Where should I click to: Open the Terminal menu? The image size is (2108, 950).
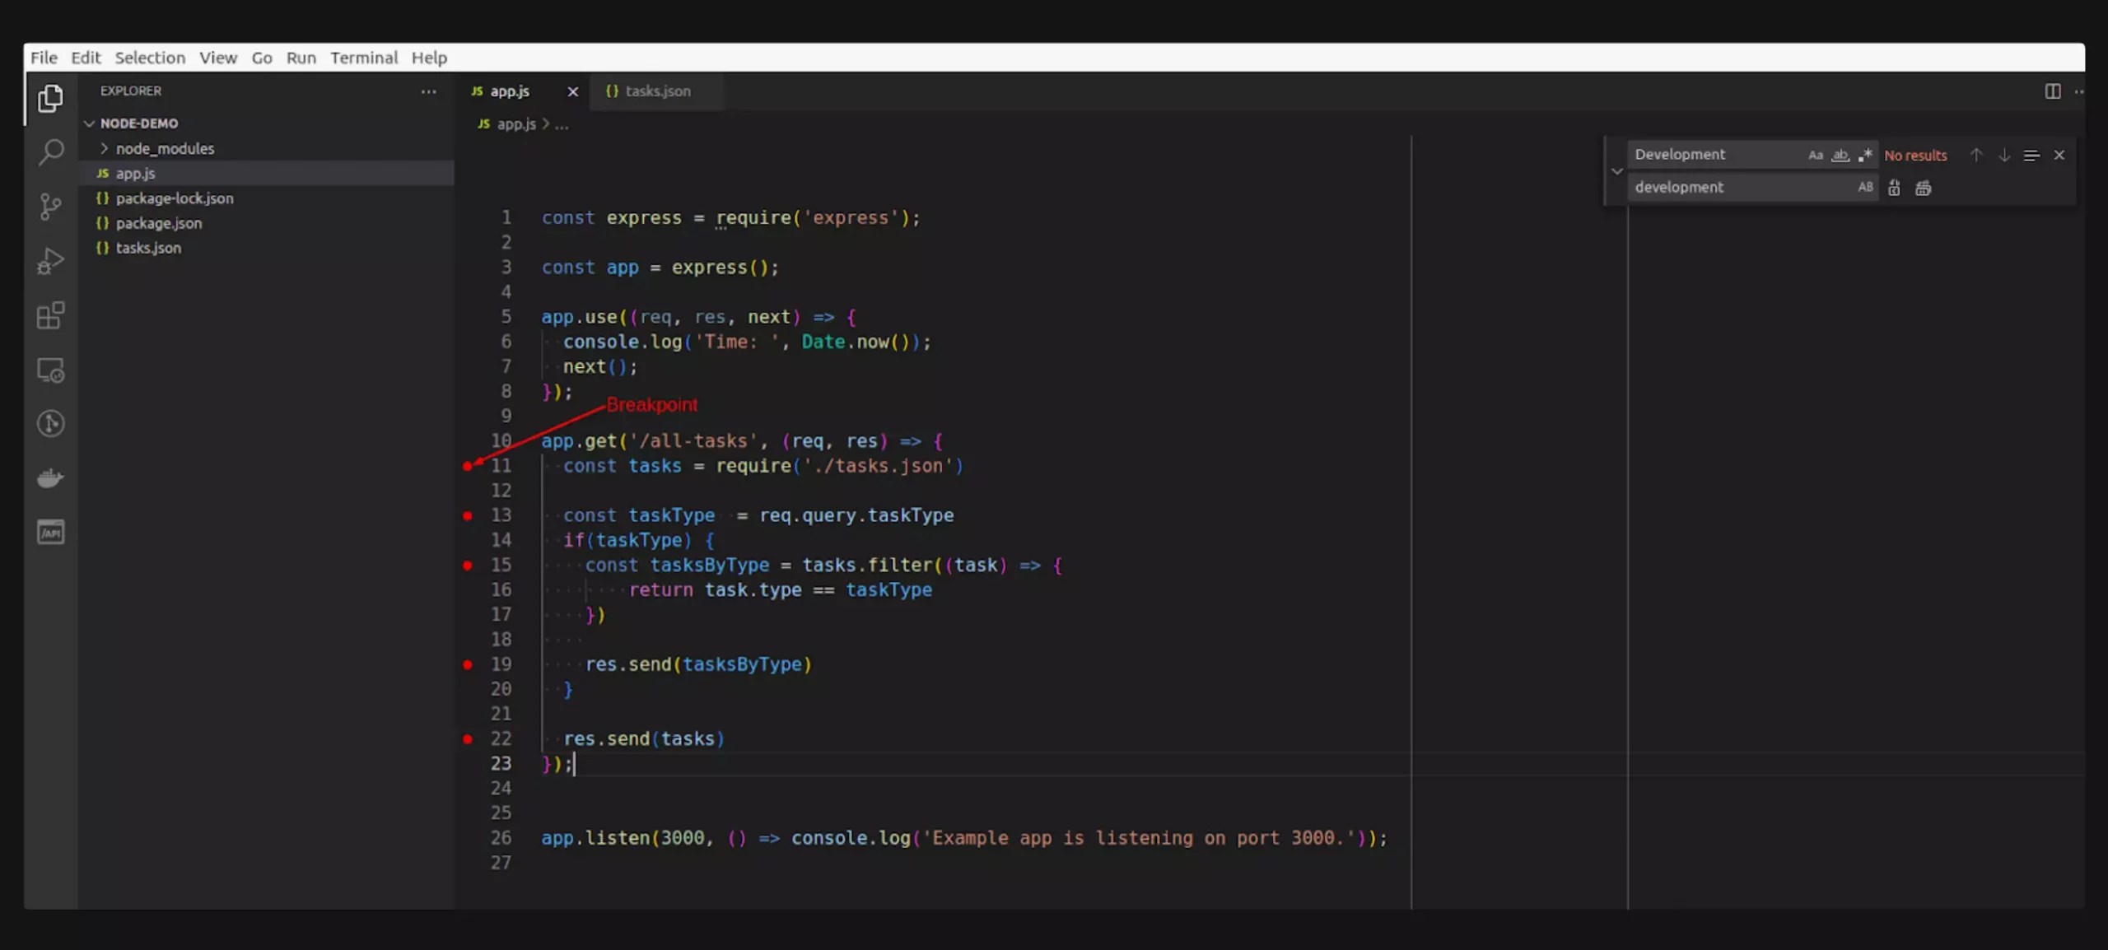[363, 57]
